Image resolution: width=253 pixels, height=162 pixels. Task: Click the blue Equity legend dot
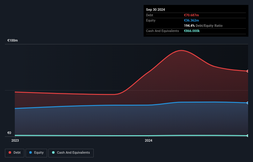click(31, 152)
